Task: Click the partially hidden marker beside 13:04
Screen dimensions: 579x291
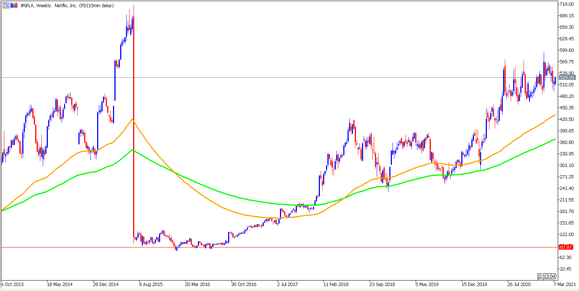Action: [540, 276]
